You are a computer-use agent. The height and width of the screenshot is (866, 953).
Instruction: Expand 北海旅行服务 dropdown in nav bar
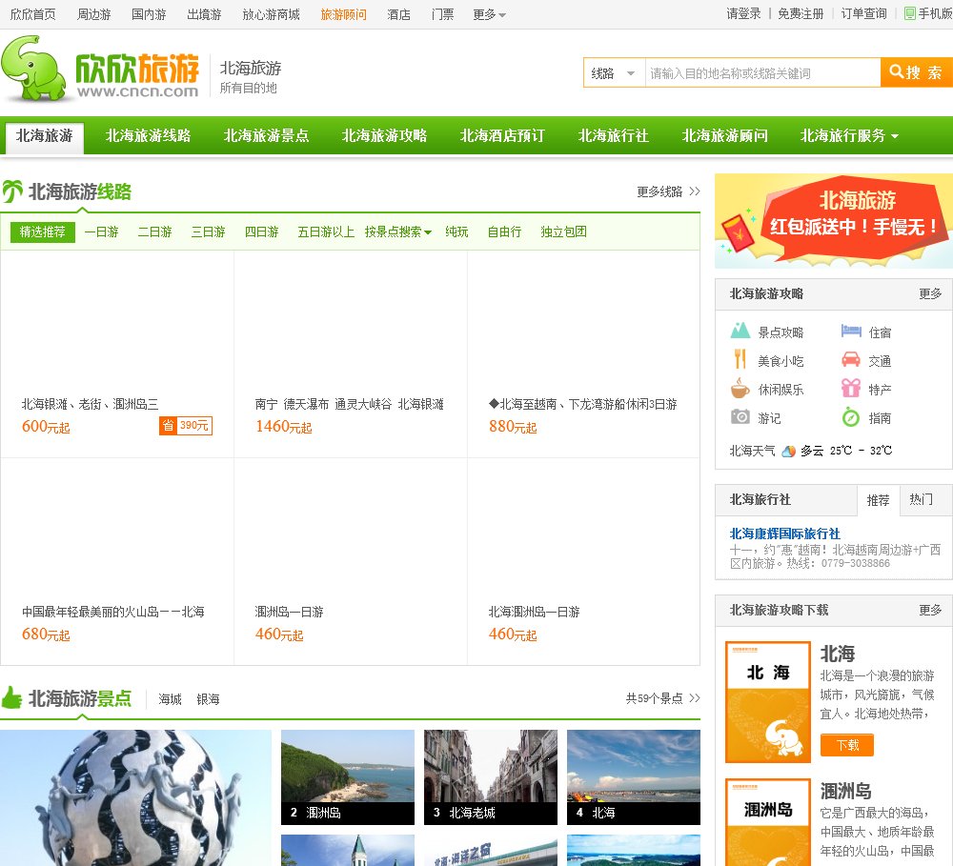pos(849,135)
